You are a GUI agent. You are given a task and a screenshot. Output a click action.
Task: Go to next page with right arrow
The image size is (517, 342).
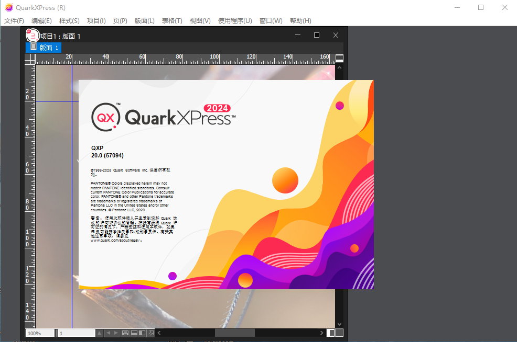pos(116,333)
